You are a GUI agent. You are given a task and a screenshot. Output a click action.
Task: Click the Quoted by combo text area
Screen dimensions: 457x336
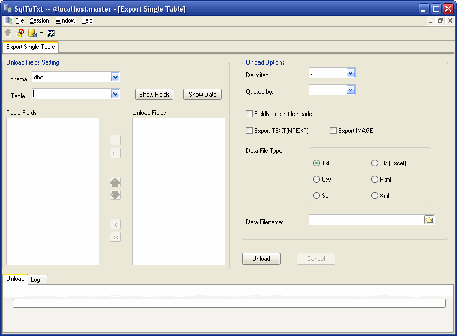click(x=328, y=90)
